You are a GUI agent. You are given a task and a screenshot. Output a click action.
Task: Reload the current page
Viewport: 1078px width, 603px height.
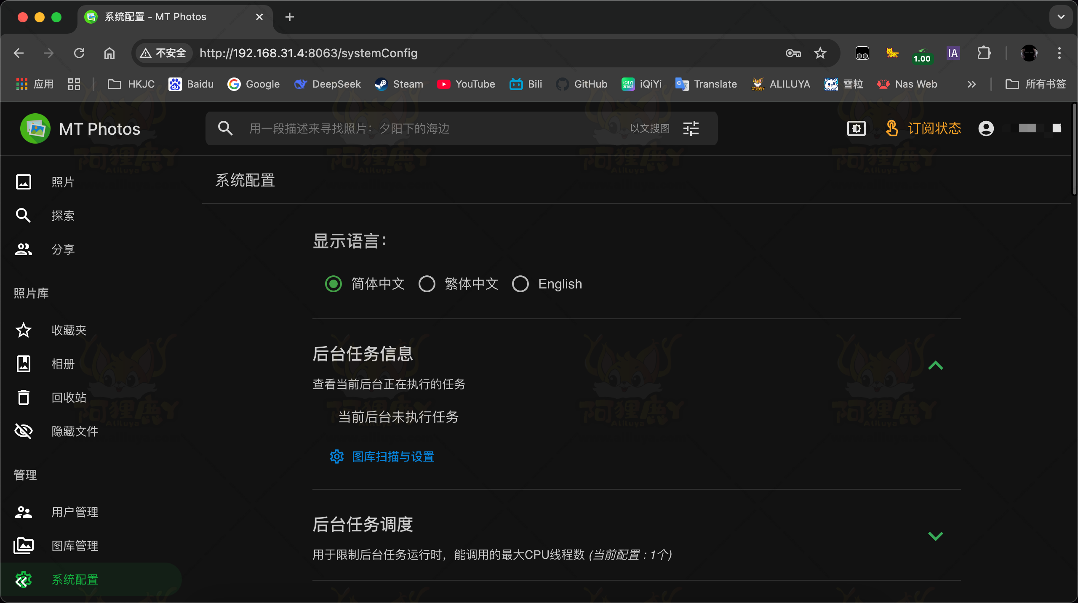pos(79,53)
